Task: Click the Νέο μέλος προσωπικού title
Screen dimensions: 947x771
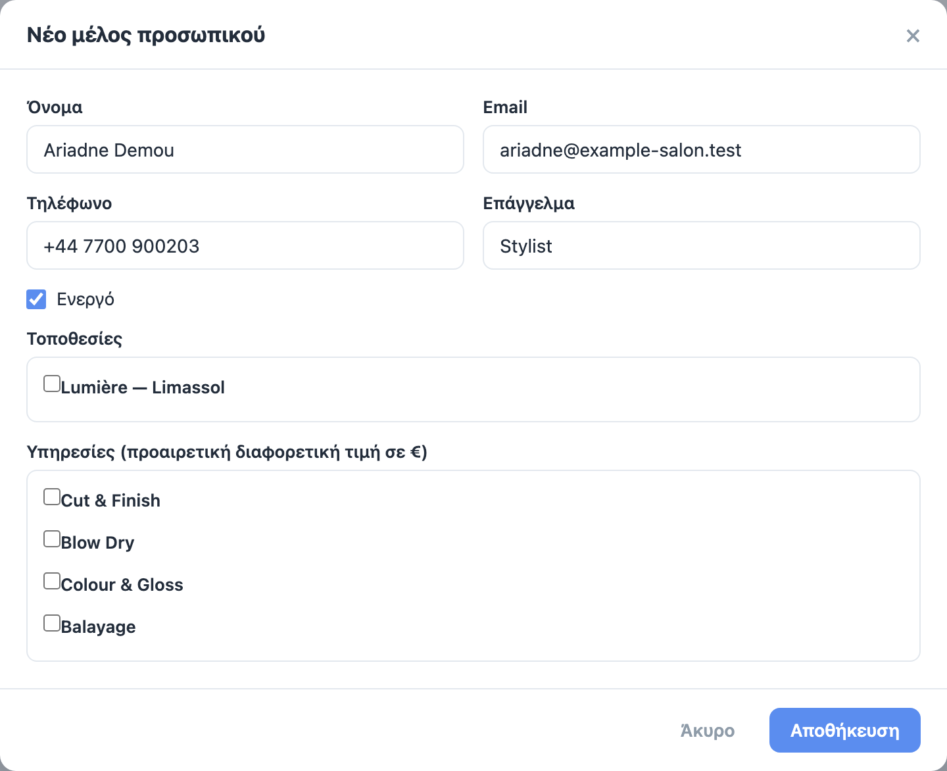Action: tap(146, 35)
